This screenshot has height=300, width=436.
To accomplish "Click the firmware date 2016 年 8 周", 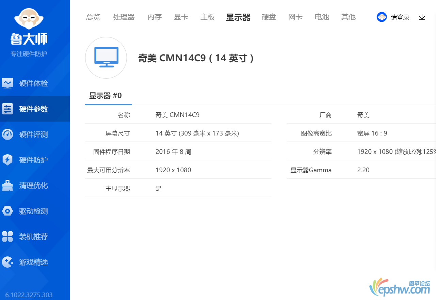I will [173, 152].
